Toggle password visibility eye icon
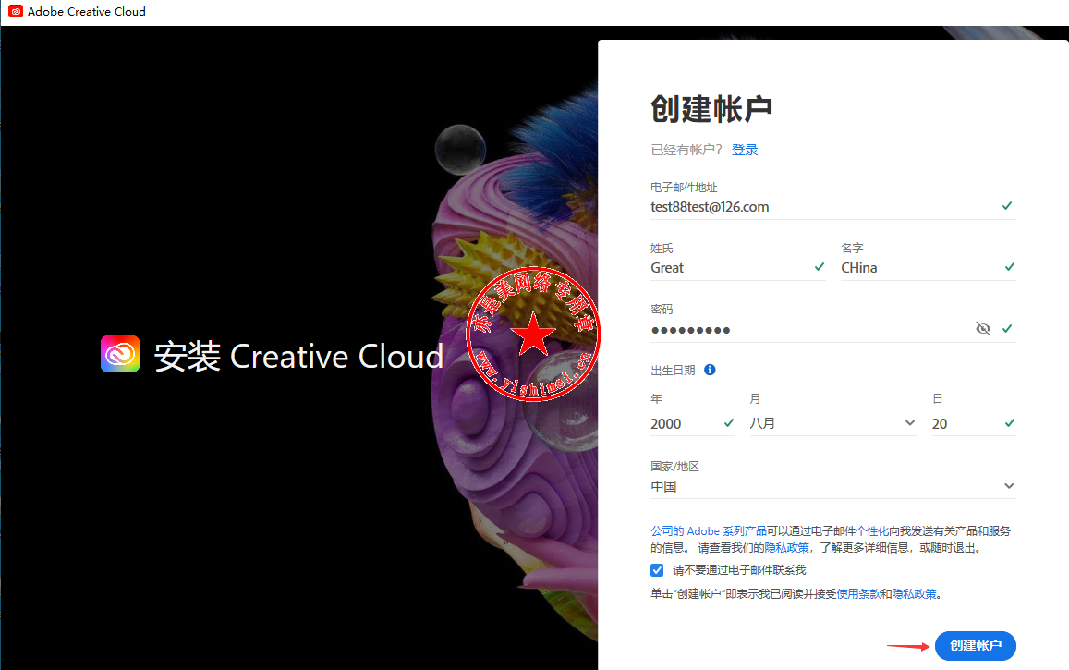The width and height of the screenshot is (1069, 670). click(982, 329)
